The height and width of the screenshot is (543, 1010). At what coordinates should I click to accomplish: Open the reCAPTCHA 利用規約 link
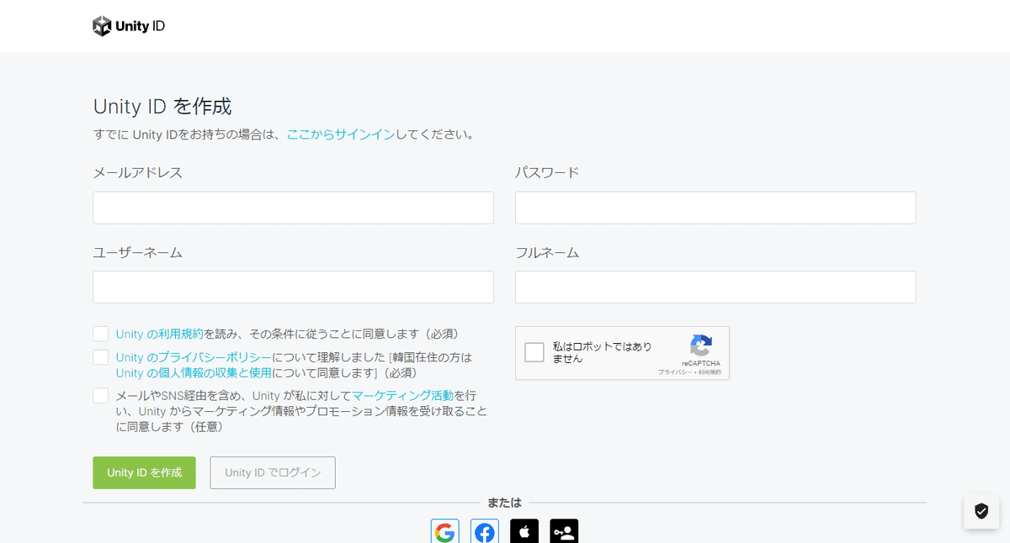(x=709, y=372)
